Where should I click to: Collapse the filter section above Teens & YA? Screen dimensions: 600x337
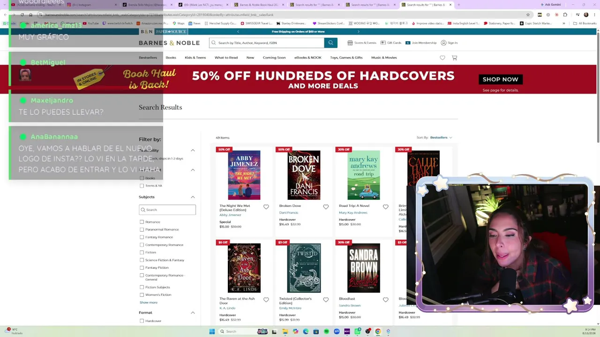pos(193,170)
